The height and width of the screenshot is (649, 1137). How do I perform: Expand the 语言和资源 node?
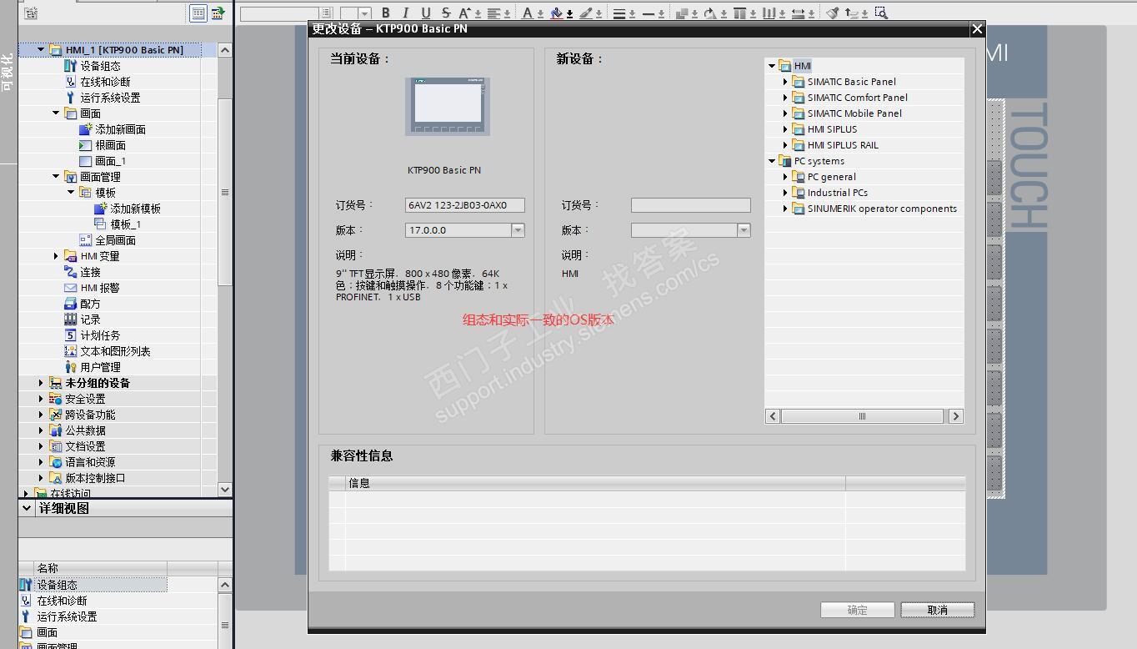[x=41, y=462]
